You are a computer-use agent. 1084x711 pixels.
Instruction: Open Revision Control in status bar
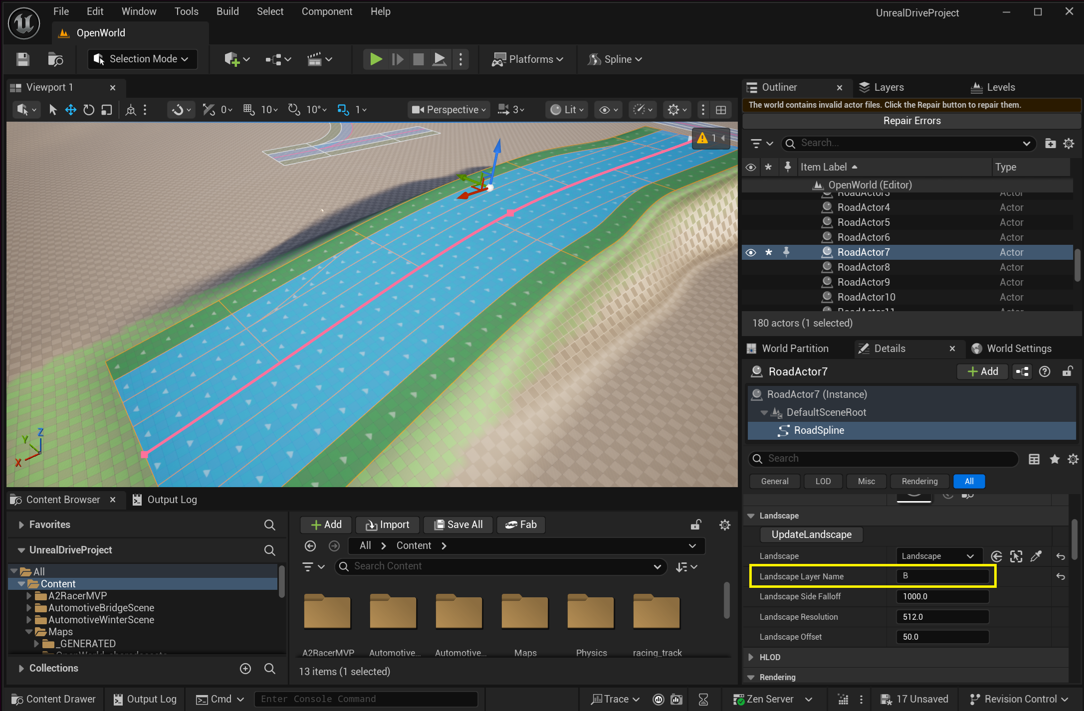(1018, 699)
